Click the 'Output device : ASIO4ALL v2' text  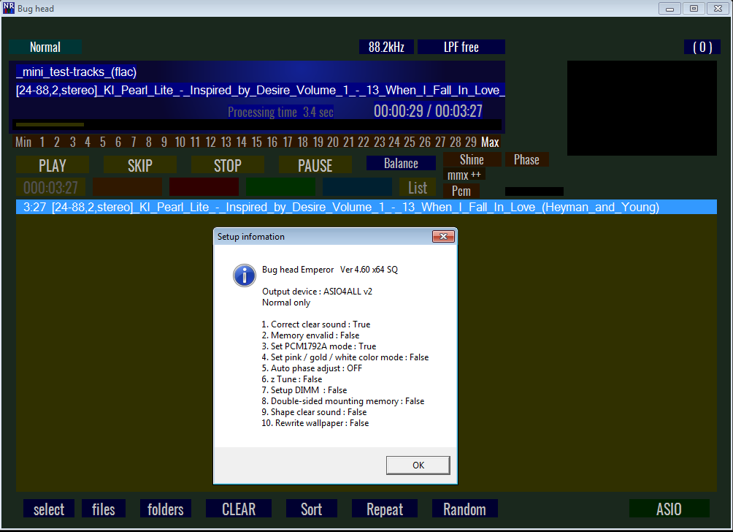click(317, 291)
